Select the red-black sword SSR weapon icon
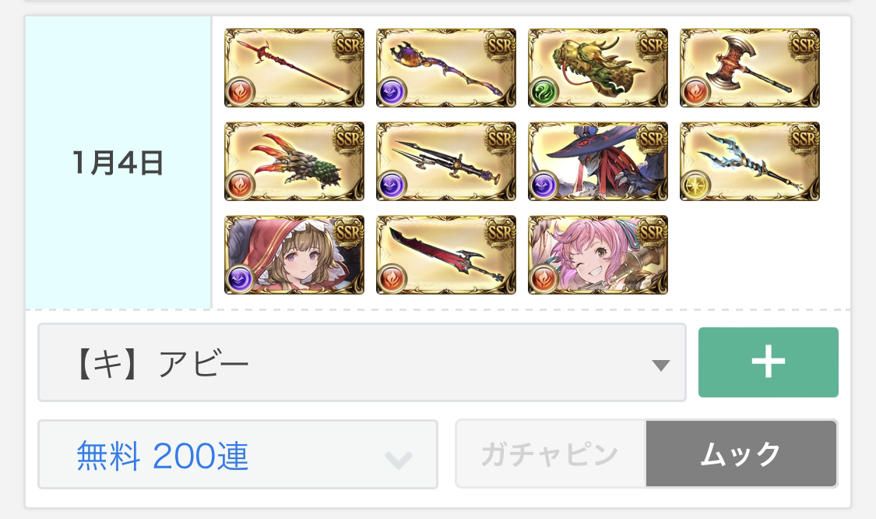Viewport: 876px width, 519px height. coord(446,255)
